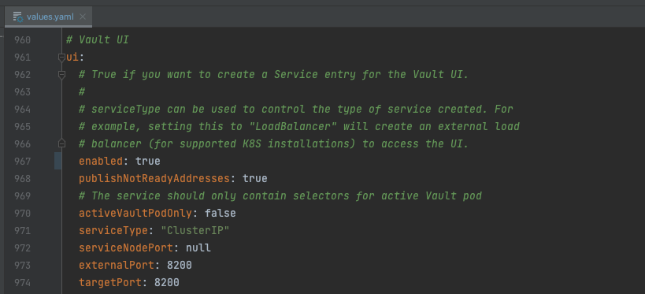This screenshot has width=645, height=294.
Task: Click the 'serviceNodePort' key
Action: click(126, 247)
